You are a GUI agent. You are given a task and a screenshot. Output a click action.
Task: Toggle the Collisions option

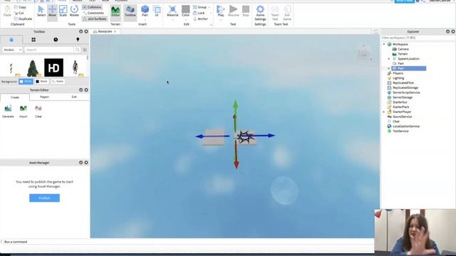(92, 7)
